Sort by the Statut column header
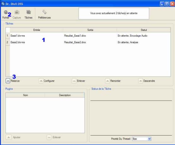The width and height of the screenshot is (175, 145). pos(144,30)
